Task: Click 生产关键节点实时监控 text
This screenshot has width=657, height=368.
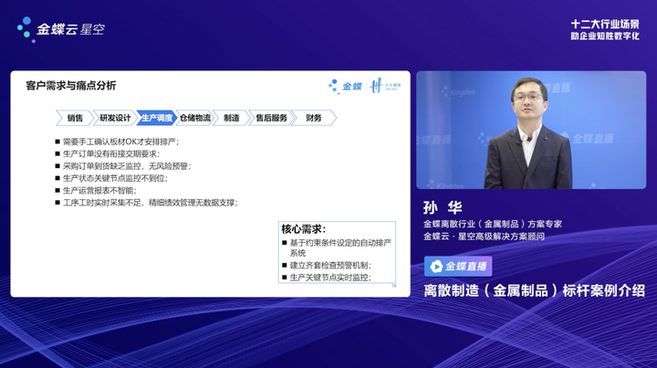Action: pyautogui.click(x=330, y=277)
